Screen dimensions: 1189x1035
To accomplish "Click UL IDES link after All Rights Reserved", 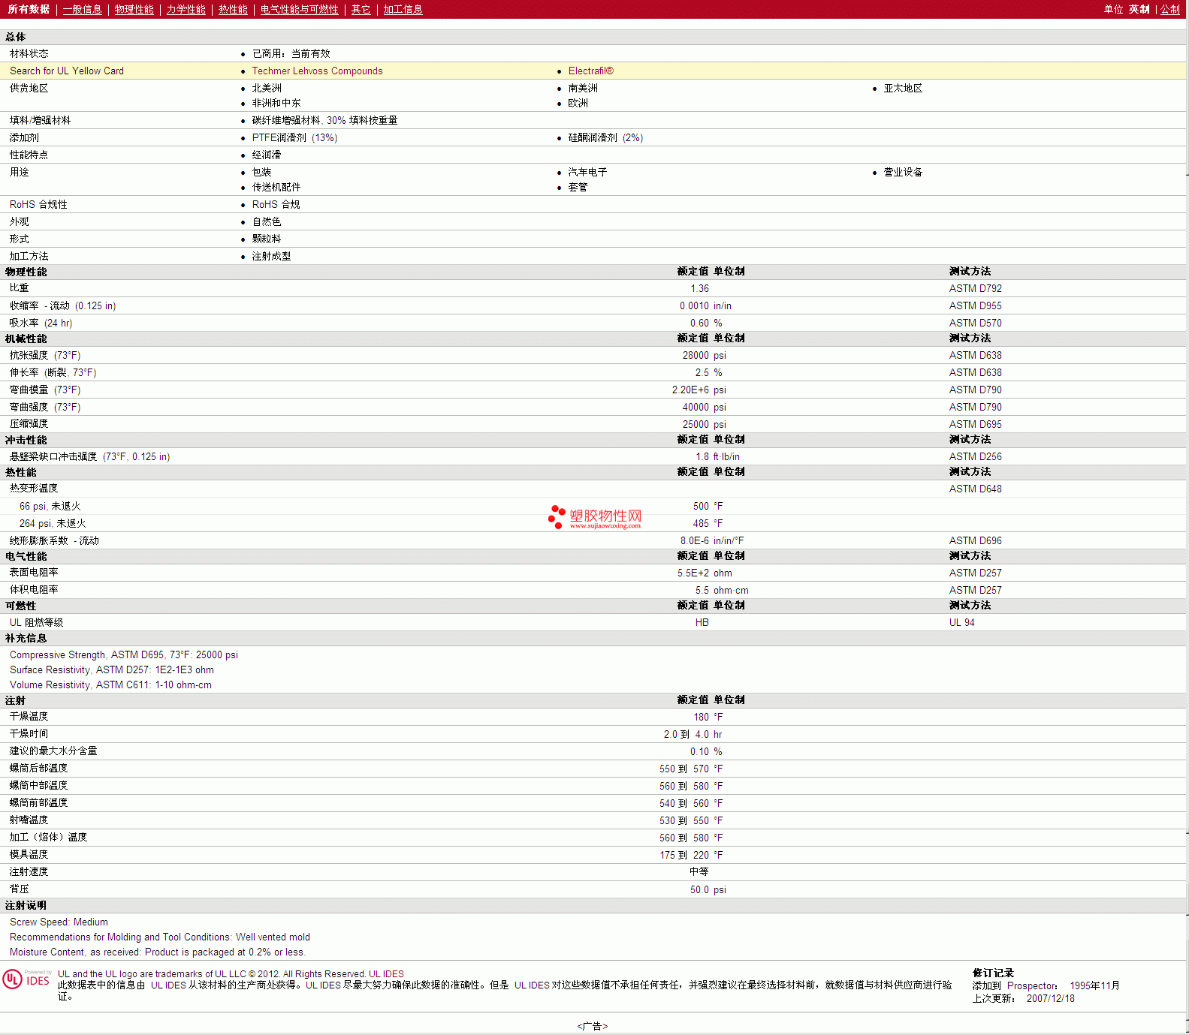I will coord(386,973).
